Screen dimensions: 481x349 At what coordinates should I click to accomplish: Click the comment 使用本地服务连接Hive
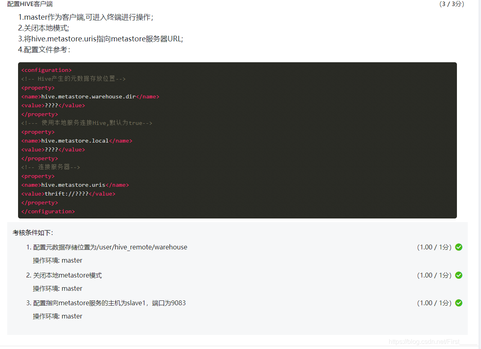point(87,123)
